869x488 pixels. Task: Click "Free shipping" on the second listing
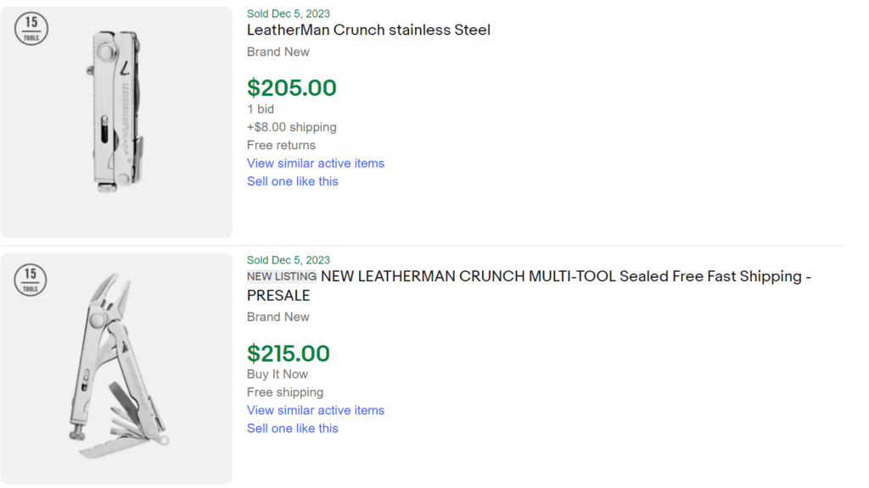tap(284, 392)
